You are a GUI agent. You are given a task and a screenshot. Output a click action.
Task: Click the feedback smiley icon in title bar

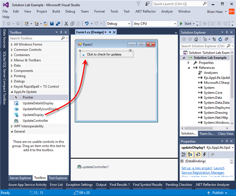(147, 4)
